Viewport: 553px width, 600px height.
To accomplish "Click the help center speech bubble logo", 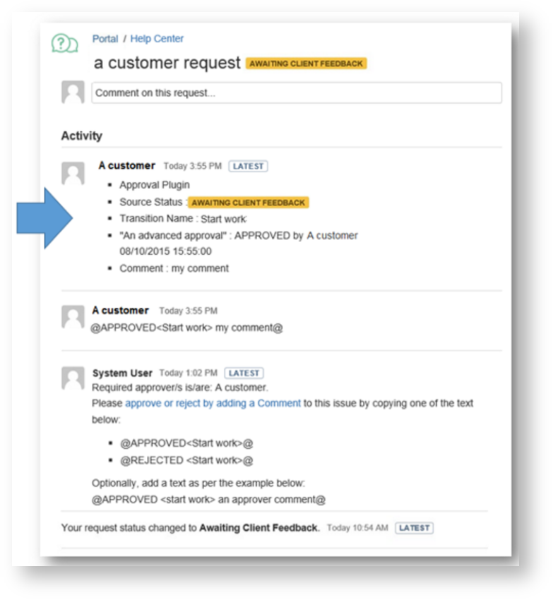I will [x=64, y=44].
